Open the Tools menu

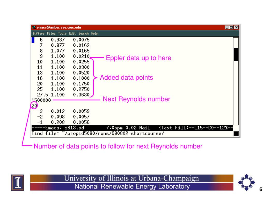tap(62, 33)
